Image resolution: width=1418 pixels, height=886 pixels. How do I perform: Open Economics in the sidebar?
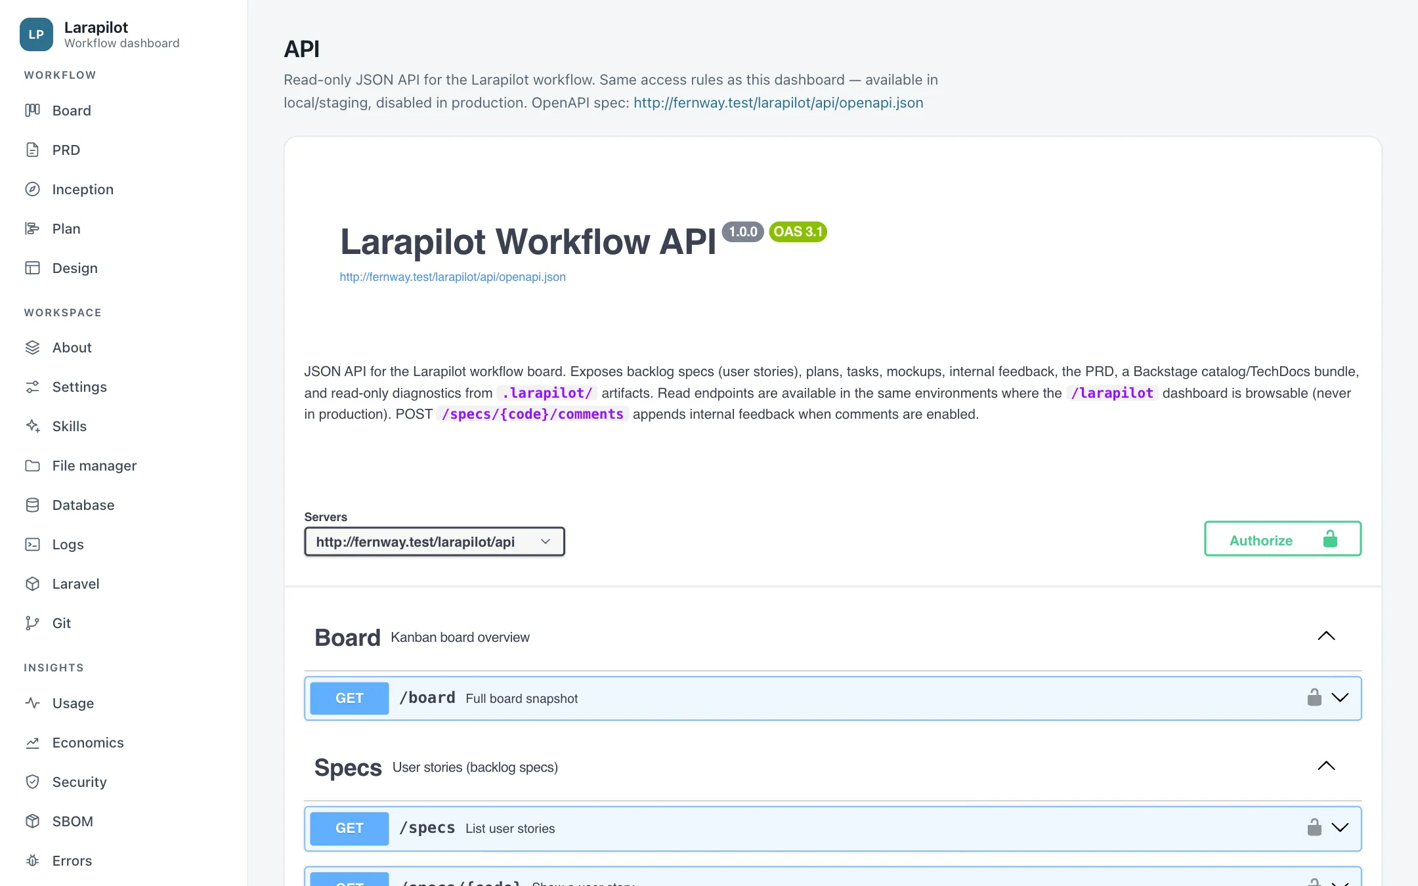pyautogui.click(x=88, y=742)
